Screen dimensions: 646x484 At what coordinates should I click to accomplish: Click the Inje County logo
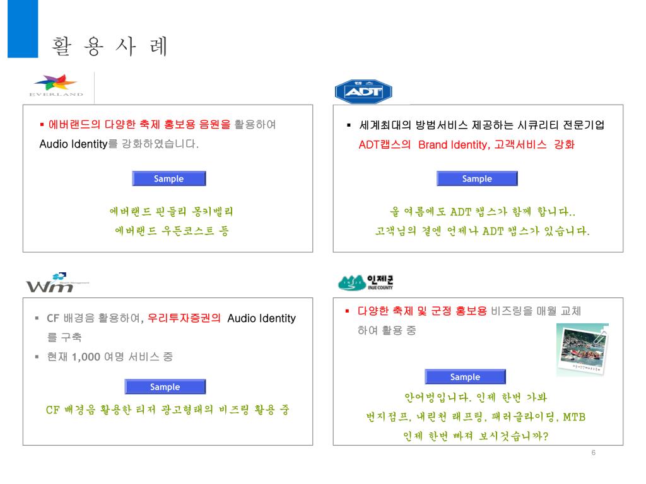point(365,283)
